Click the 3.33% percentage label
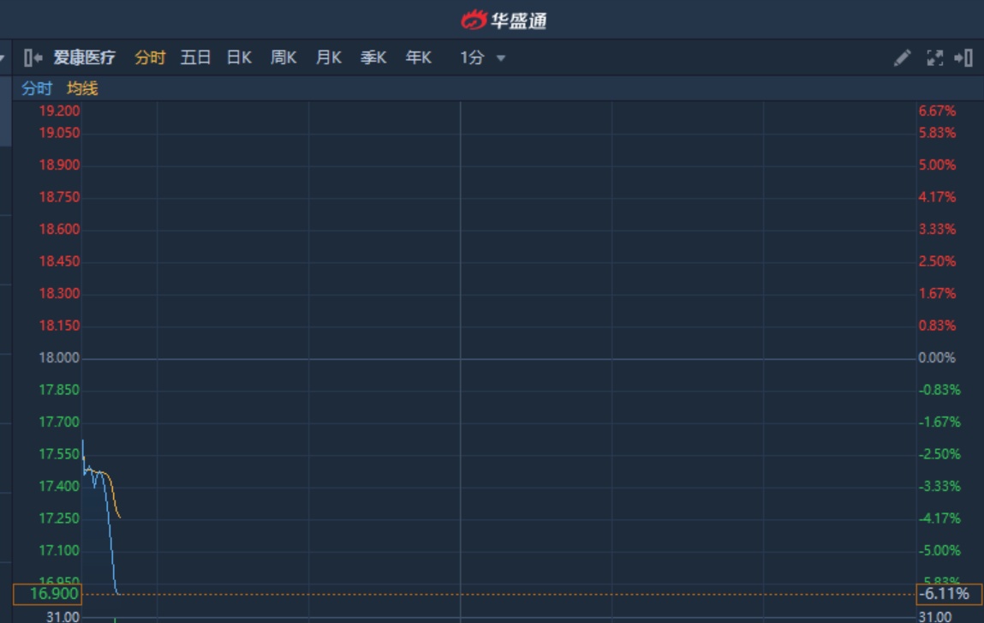The height and width of the screenshot is (623, 984). (938, 229)
